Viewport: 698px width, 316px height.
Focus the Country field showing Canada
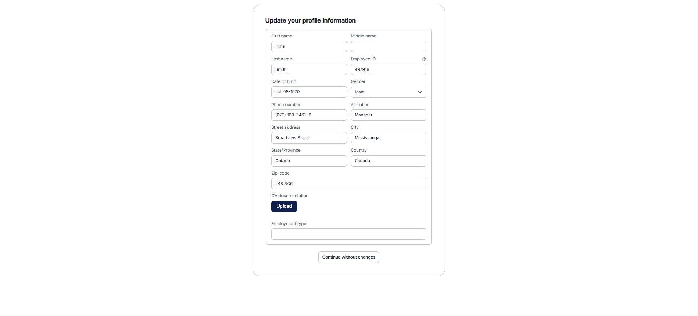(388, 161)
